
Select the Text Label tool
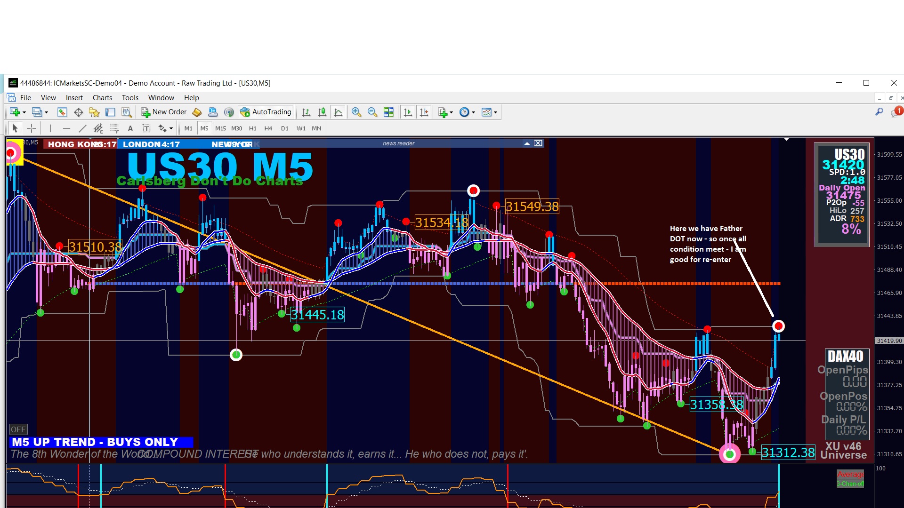point(146,128)
